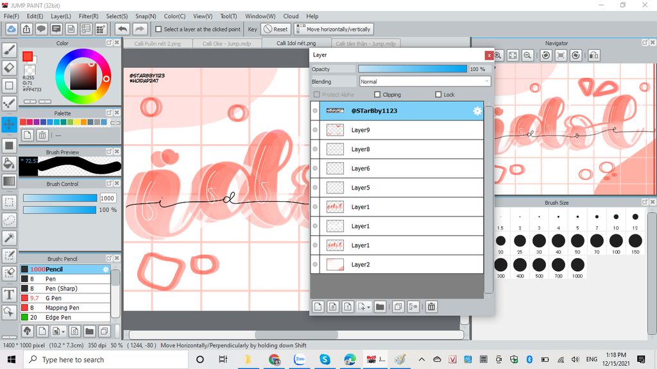Viewport: 657px width, 369px height.
Task: Open the add-layer dropdown arrow in Layer panel
Action: click(368, 307)
